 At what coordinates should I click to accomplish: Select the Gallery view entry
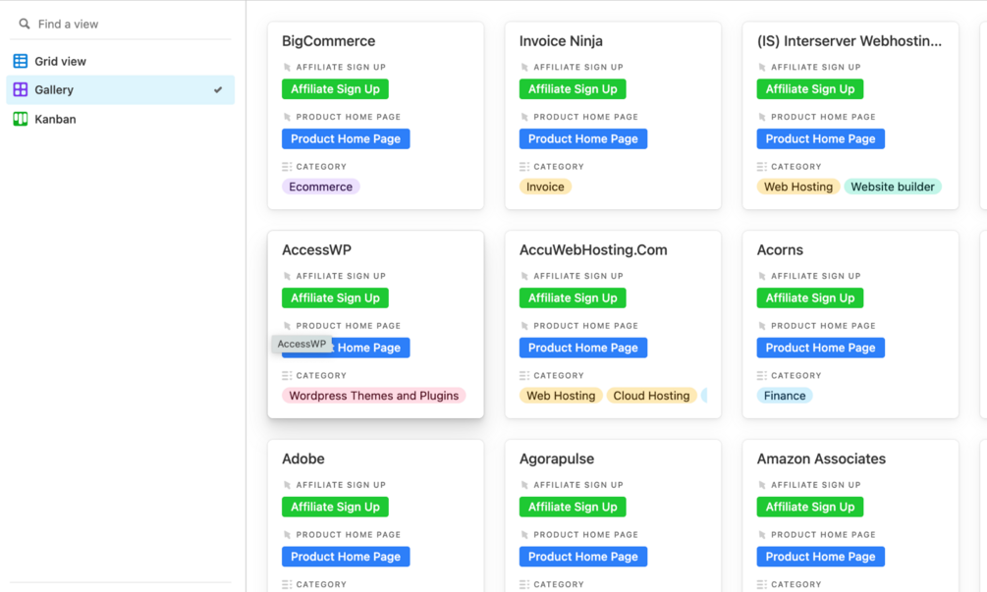120,90
